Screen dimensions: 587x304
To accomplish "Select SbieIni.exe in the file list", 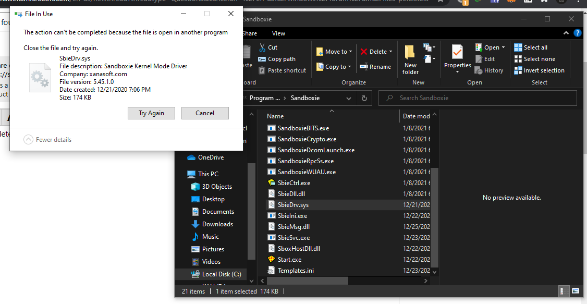I will tap(292, 216).
